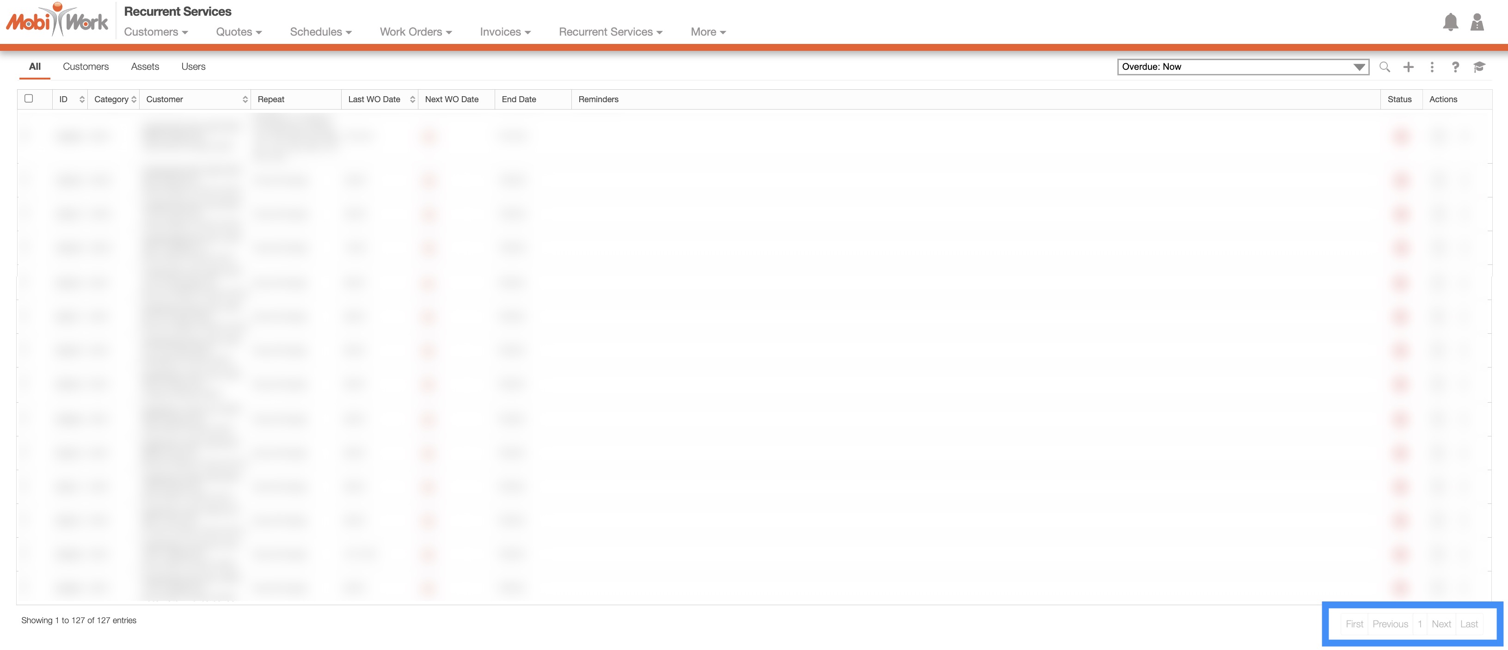Open the user profile icon
This screenshot has height=650, width=1508.
pyautogui.click(x=1477, y=22)
